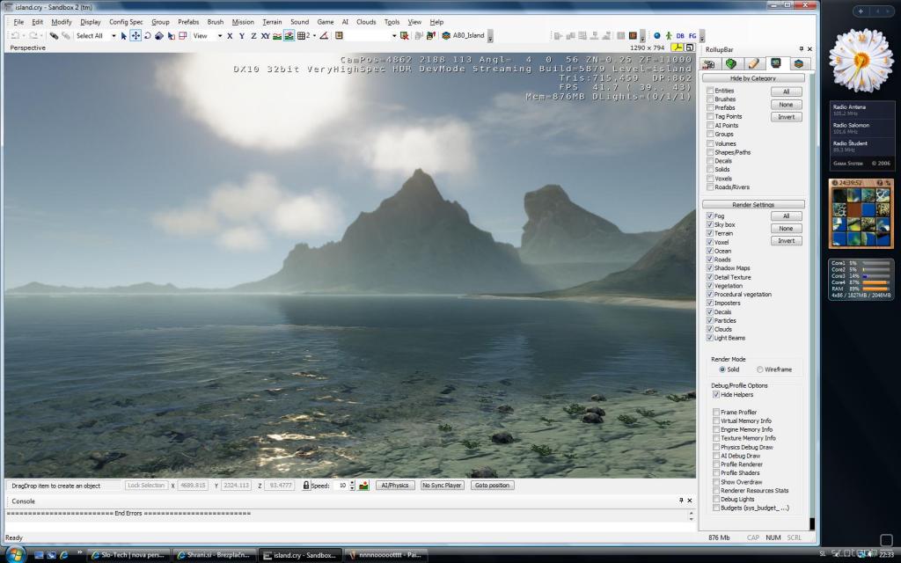Image resolution: width=901 pixels, height=563 pixels.
Task: Open the Terrain menu
Action: coord(272,22)
